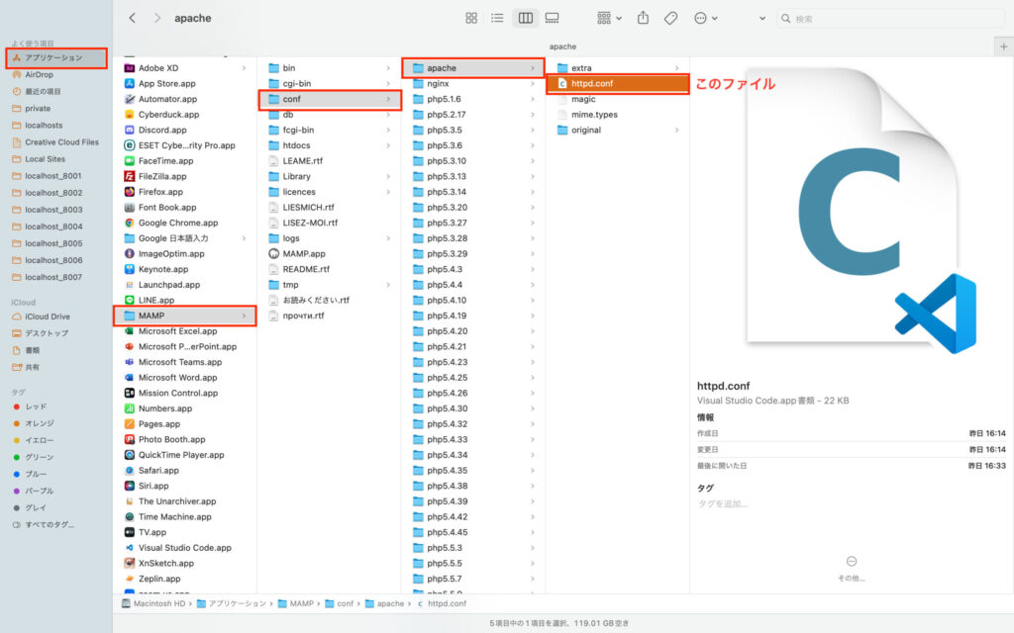Screen dimensions: 1014x633
Task: Switch to icon grid view
Action: pos(471,18)
